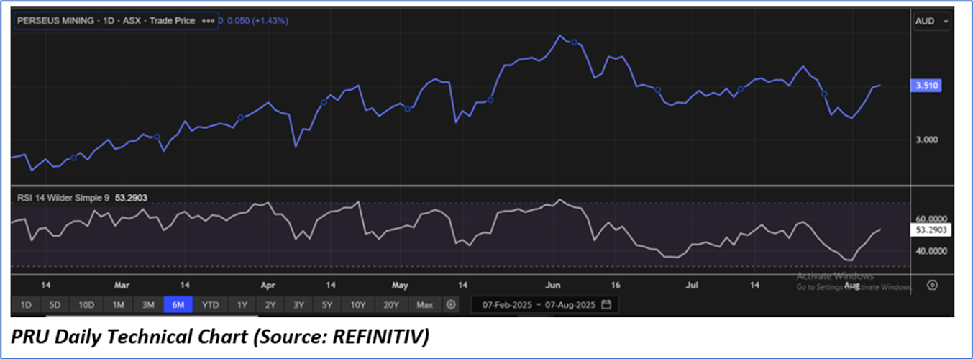
Task: Click the PRU Daily Technical Chart caption
Action: pyautogui.click(x=220, y=337)
